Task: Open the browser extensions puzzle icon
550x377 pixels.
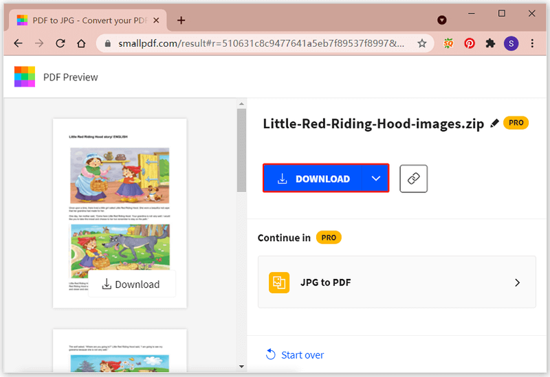Action: pos(490,43)
